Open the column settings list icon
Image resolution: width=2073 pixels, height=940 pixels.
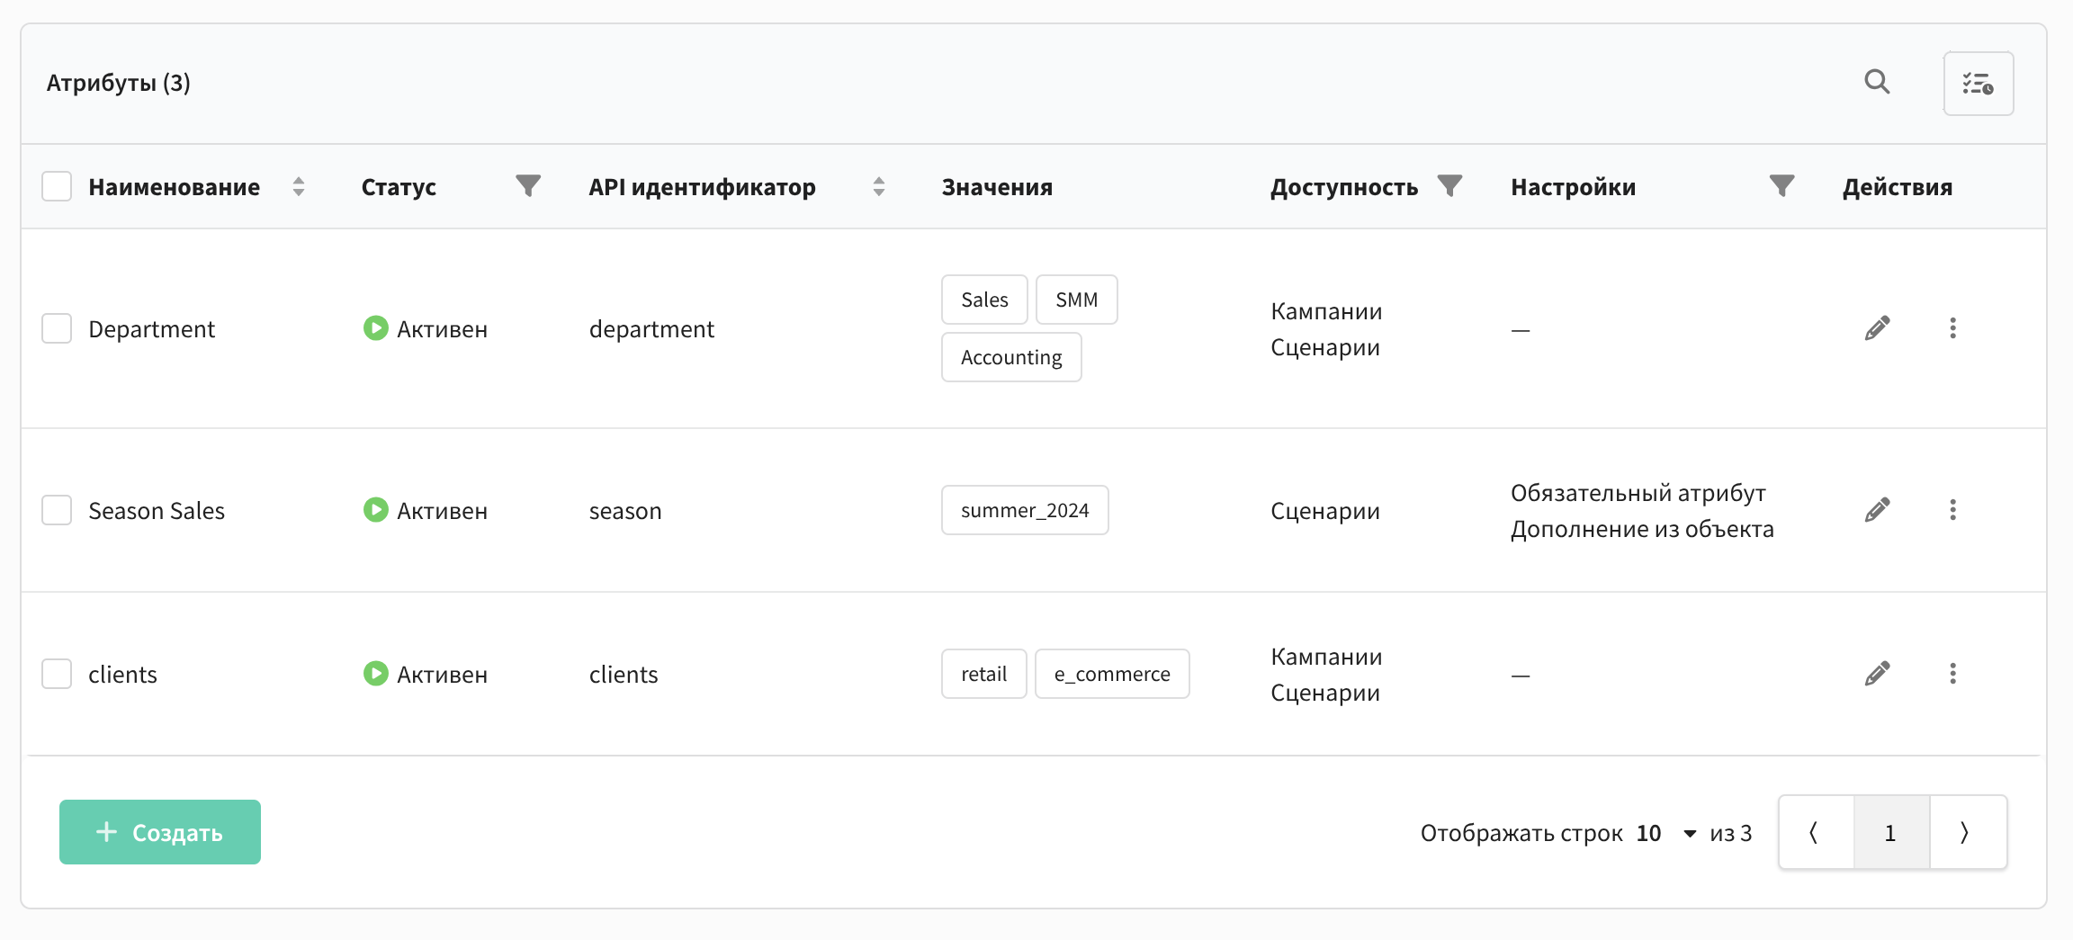(1978, 84)
